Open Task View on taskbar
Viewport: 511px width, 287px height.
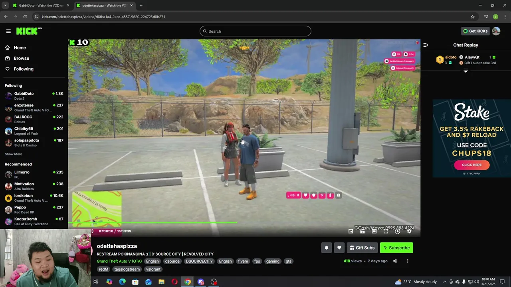click(x=96, y=282)
